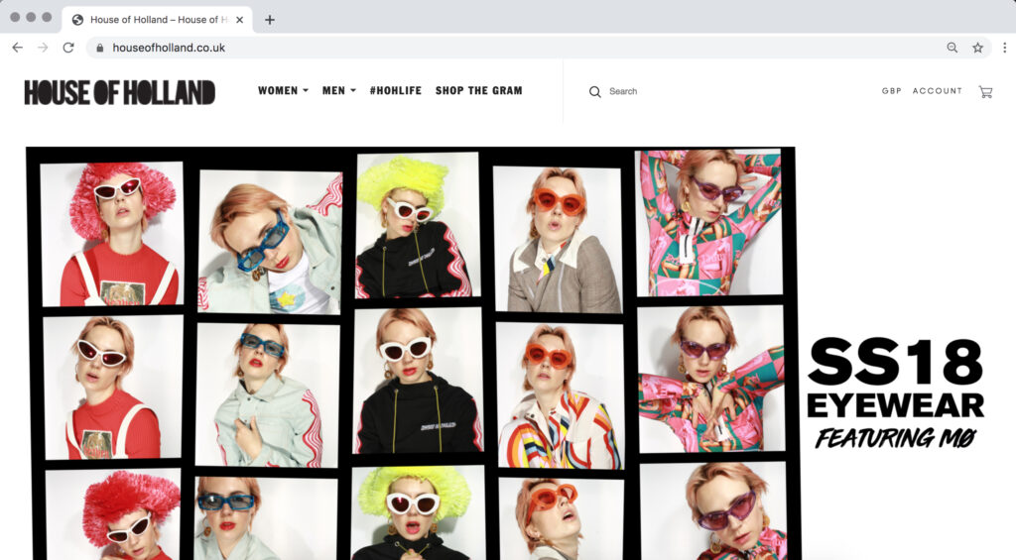
Task: Open the #HOHLIFE menu item
Action: click(395, 91)
